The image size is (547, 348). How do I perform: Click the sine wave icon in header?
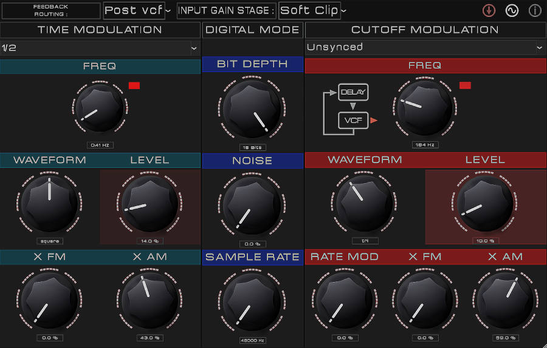pyautogui.click(x=512, y=10)
